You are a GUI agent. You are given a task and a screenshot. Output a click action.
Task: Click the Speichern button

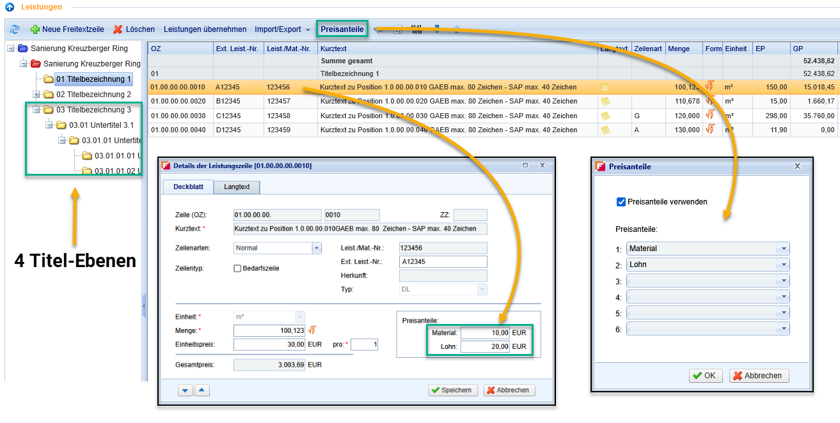tap(452, 390)
